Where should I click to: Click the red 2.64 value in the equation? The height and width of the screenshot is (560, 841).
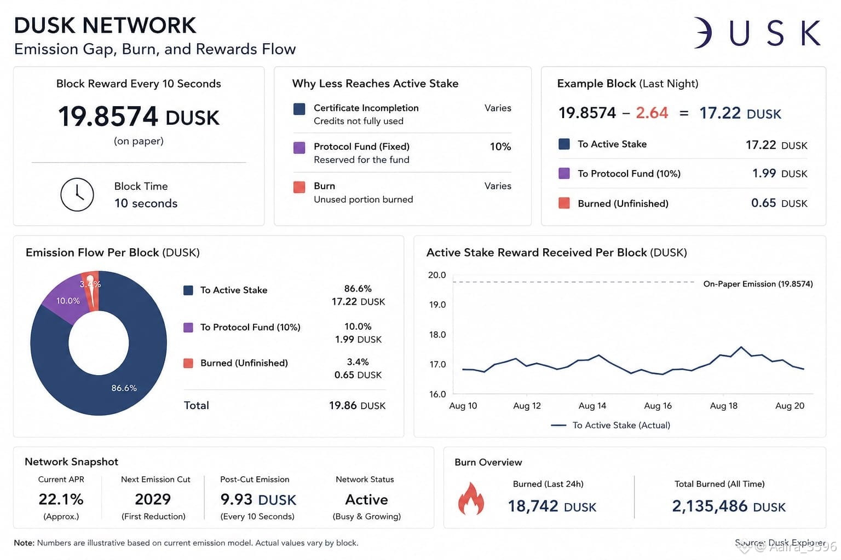[652, 113]
